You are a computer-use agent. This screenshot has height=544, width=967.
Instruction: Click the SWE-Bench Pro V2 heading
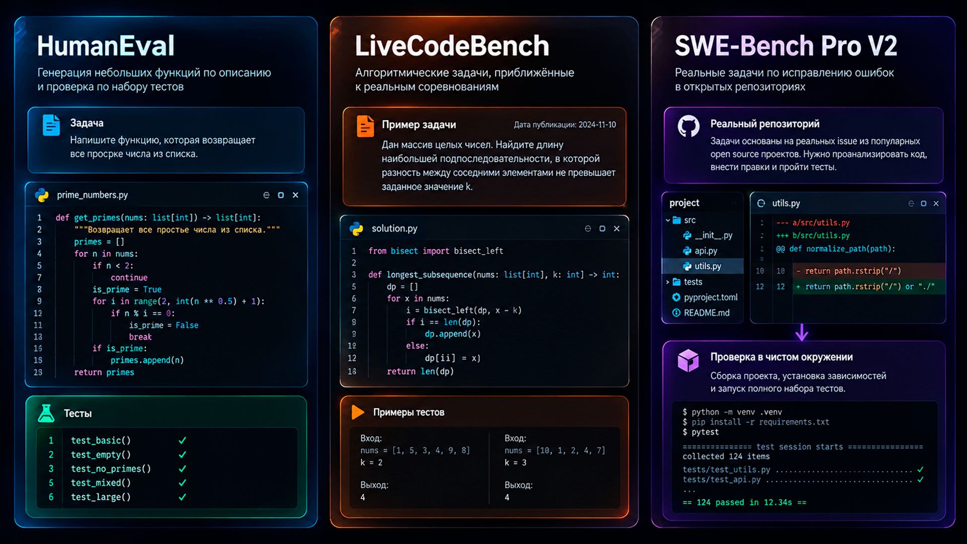(x=786, y=46)
